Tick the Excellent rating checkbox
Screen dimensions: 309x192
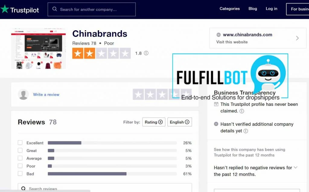pyautogui.click(x=20, y=143)
